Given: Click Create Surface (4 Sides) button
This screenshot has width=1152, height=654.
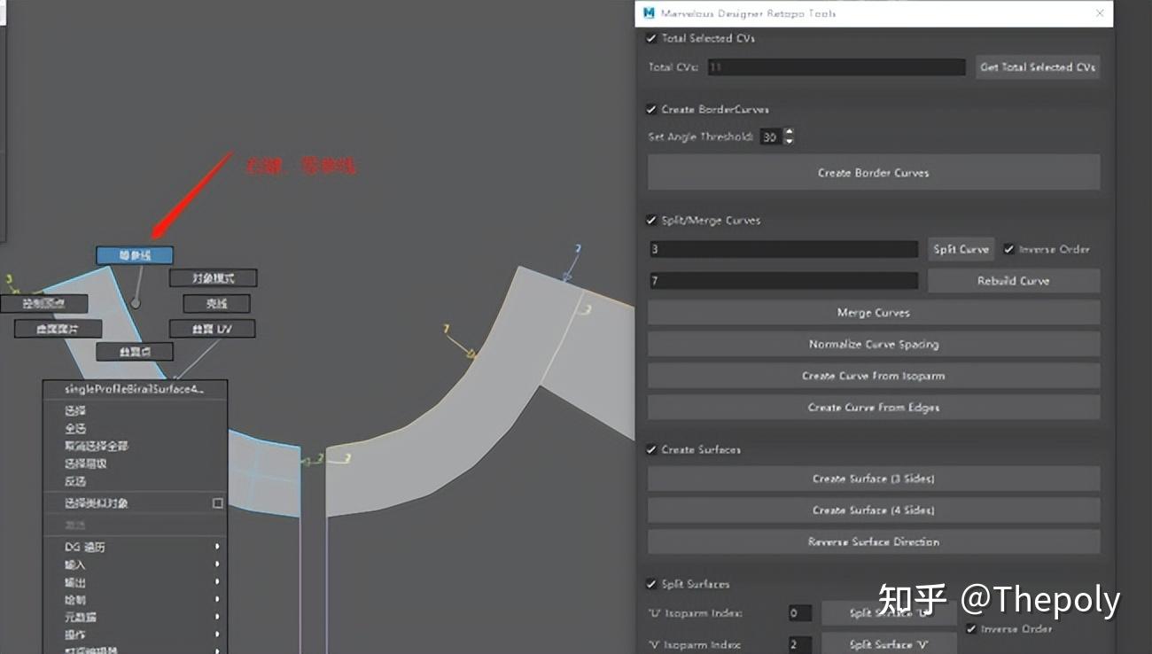Looking at the screenshot, I should [x=874, y=510].
